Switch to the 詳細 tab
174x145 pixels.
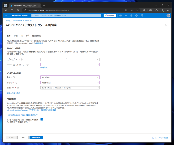[x=16, y=36]
